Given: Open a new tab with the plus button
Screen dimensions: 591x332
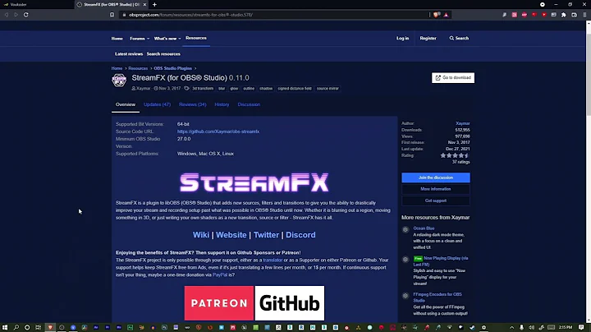Looking at the screenshot, I should pyautogui.click(x=154, y=5).
